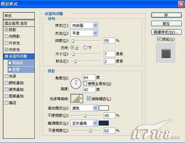Open the 高光模式 滤色 dropdown
This screenshot has height=143, width=185.
[x=84, y=108]
